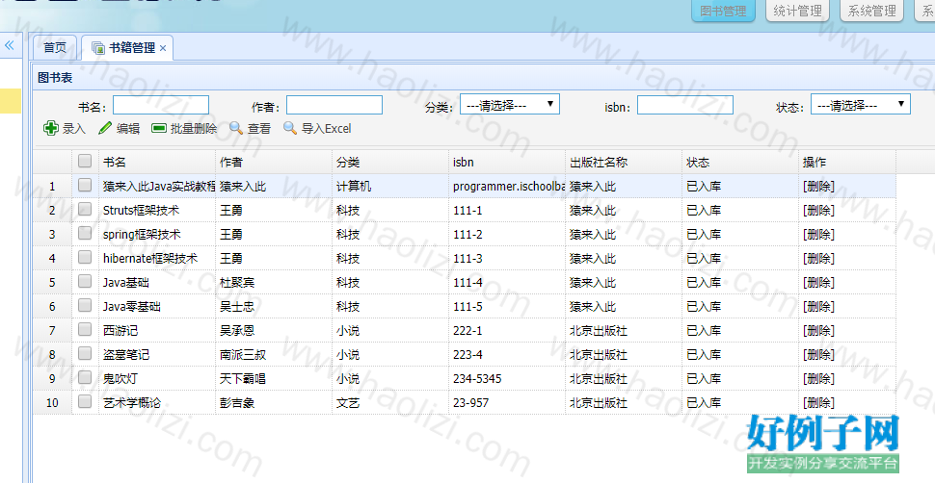Click the 书籍管理 tab page icon
Screen dimensions: 935x483
click(x=98, y=48)
